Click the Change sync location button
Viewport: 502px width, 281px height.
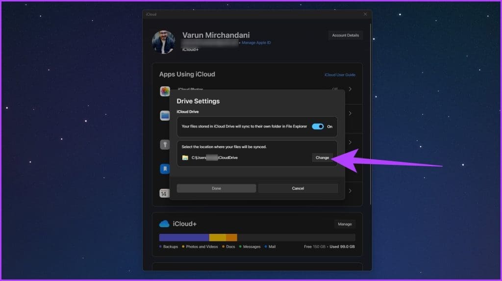(x=322, y=157)
